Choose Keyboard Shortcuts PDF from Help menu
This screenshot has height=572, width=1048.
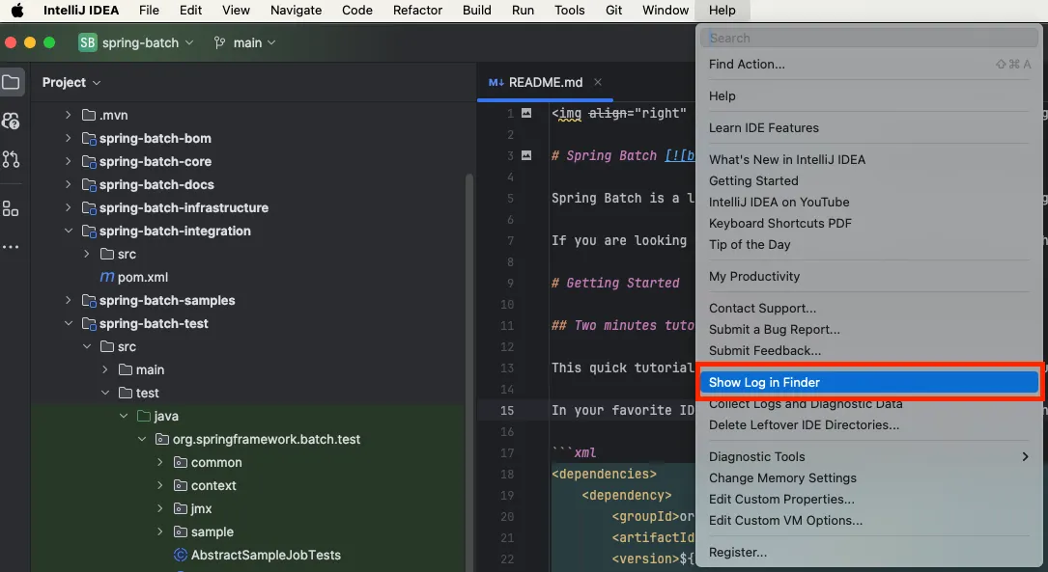779,223
